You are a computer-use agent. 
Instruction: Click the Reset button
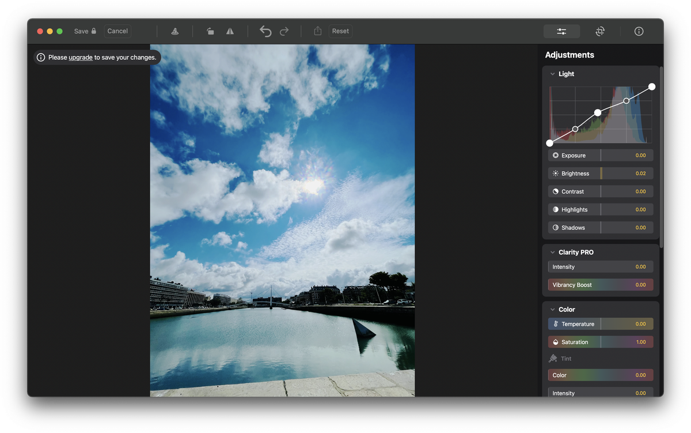click(x=340, y=31)
